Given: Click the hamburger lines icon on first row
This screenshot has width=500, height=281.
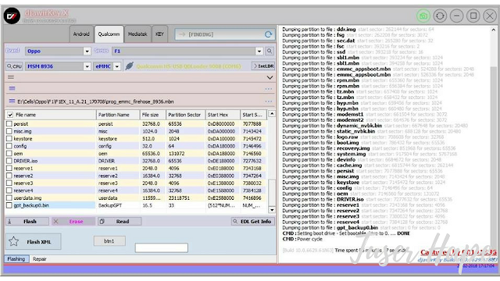Looking at the screenshot, I should point(11,76).
